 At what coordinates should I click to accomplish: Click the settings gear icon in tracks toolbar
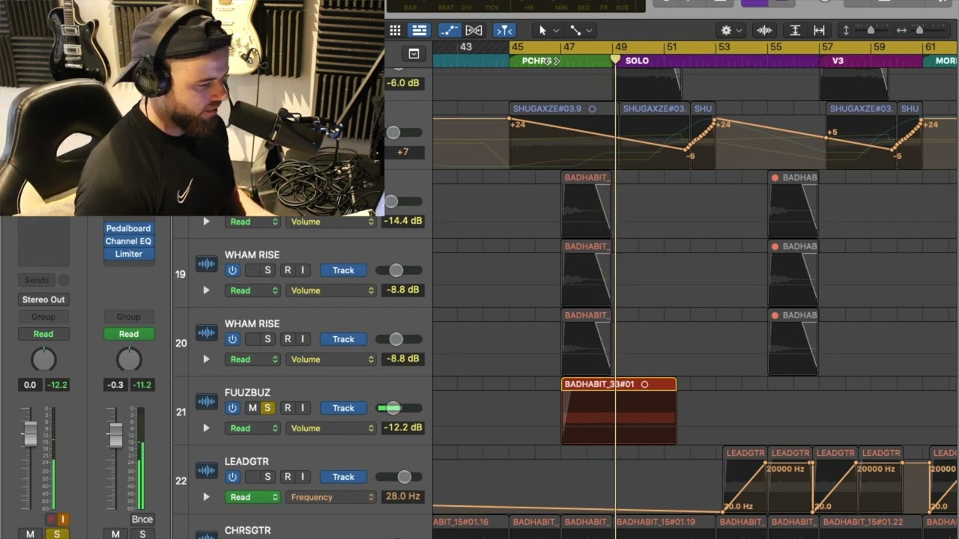(x=726, y=31)
